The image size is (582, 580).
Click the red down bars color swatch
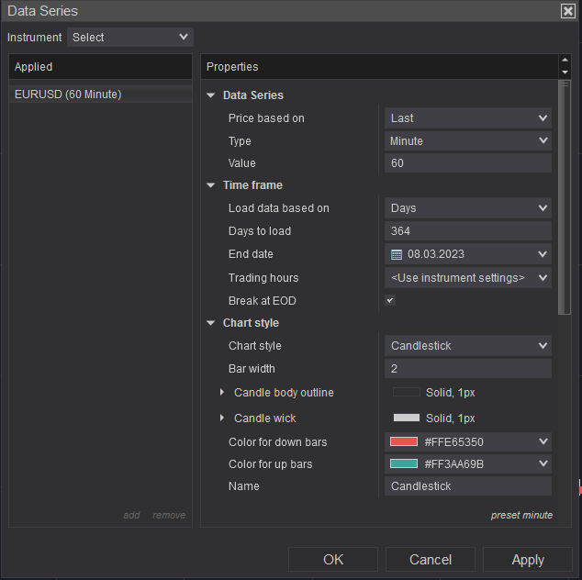(405, 442)
